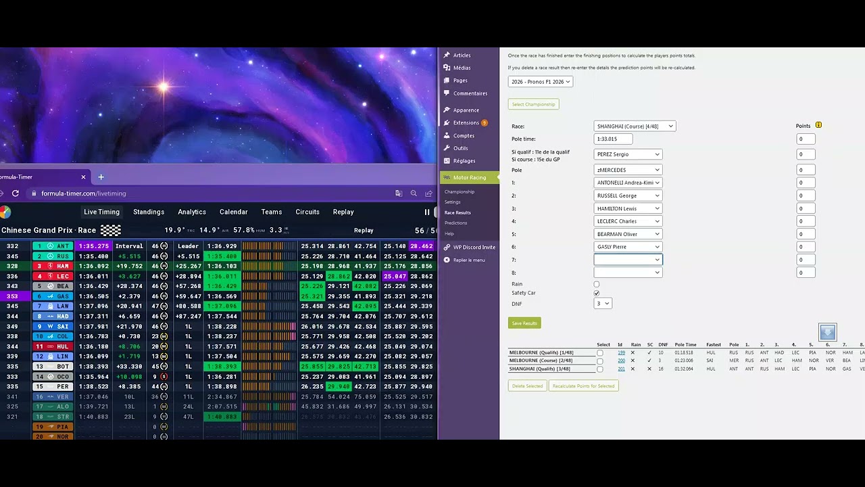Uncheck the Safety Car checkbox
Image resolution: width=865 pixels, height=487 pixels.
click(596, 294)
